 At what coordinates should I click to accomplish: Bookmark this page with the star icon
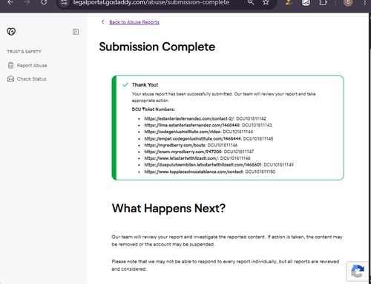266,2
